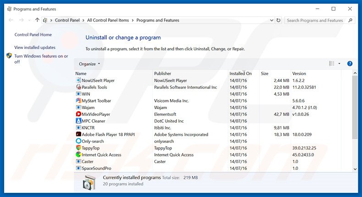Click the MyStart Toolbar program icon
The width and height of the screenshot is (362, 197).
[78, 100]
